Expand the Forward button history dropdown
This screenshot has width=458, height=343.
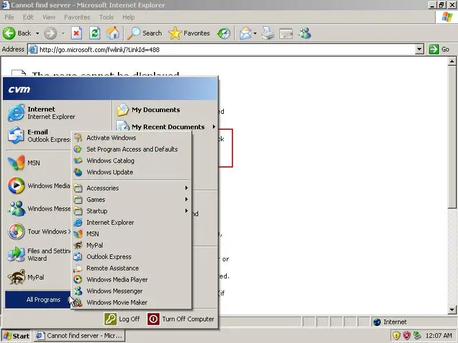click(x=63, y=34)
